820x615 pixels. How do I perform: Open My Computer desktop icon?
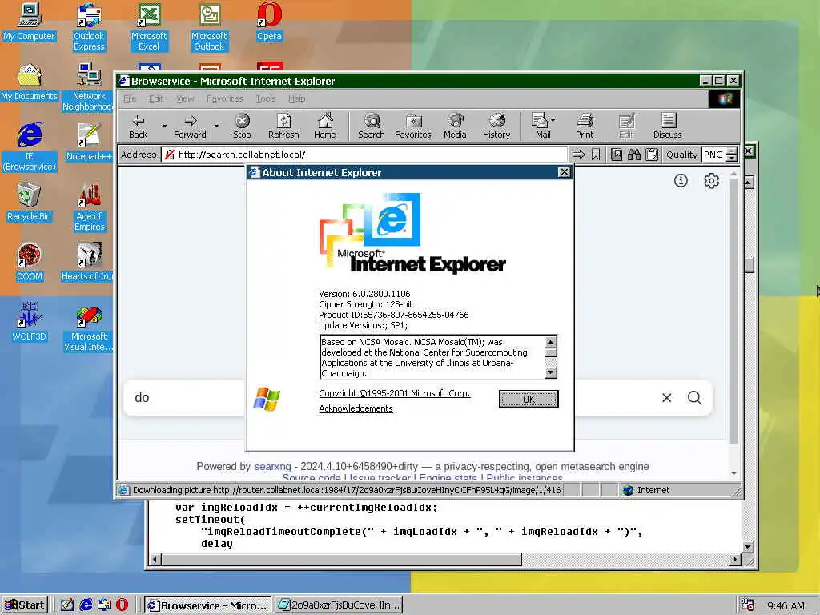point(30,22)
